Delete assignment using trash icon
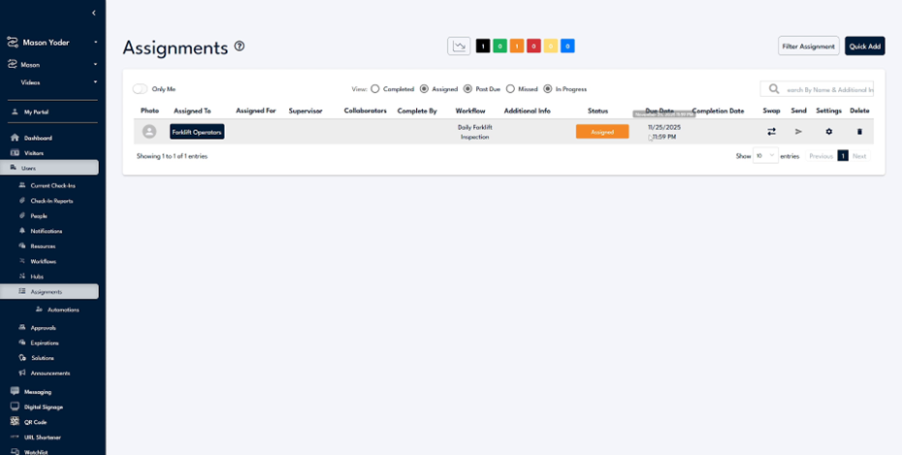This screenshot has height=455, width=902. tap(859, 132)
